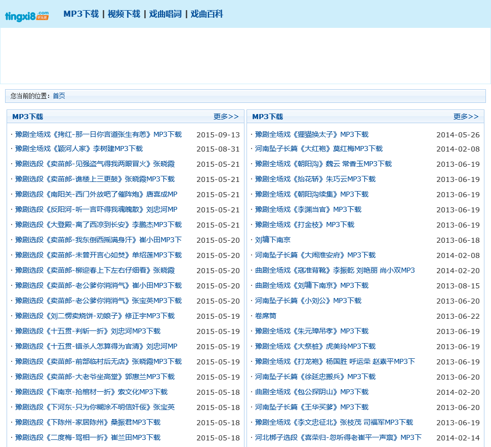The image size is (491, 447).
Task: Open 豫剧全场戏《朱元璋吊孝》MP3下载
Action: [x=312, y=331]
